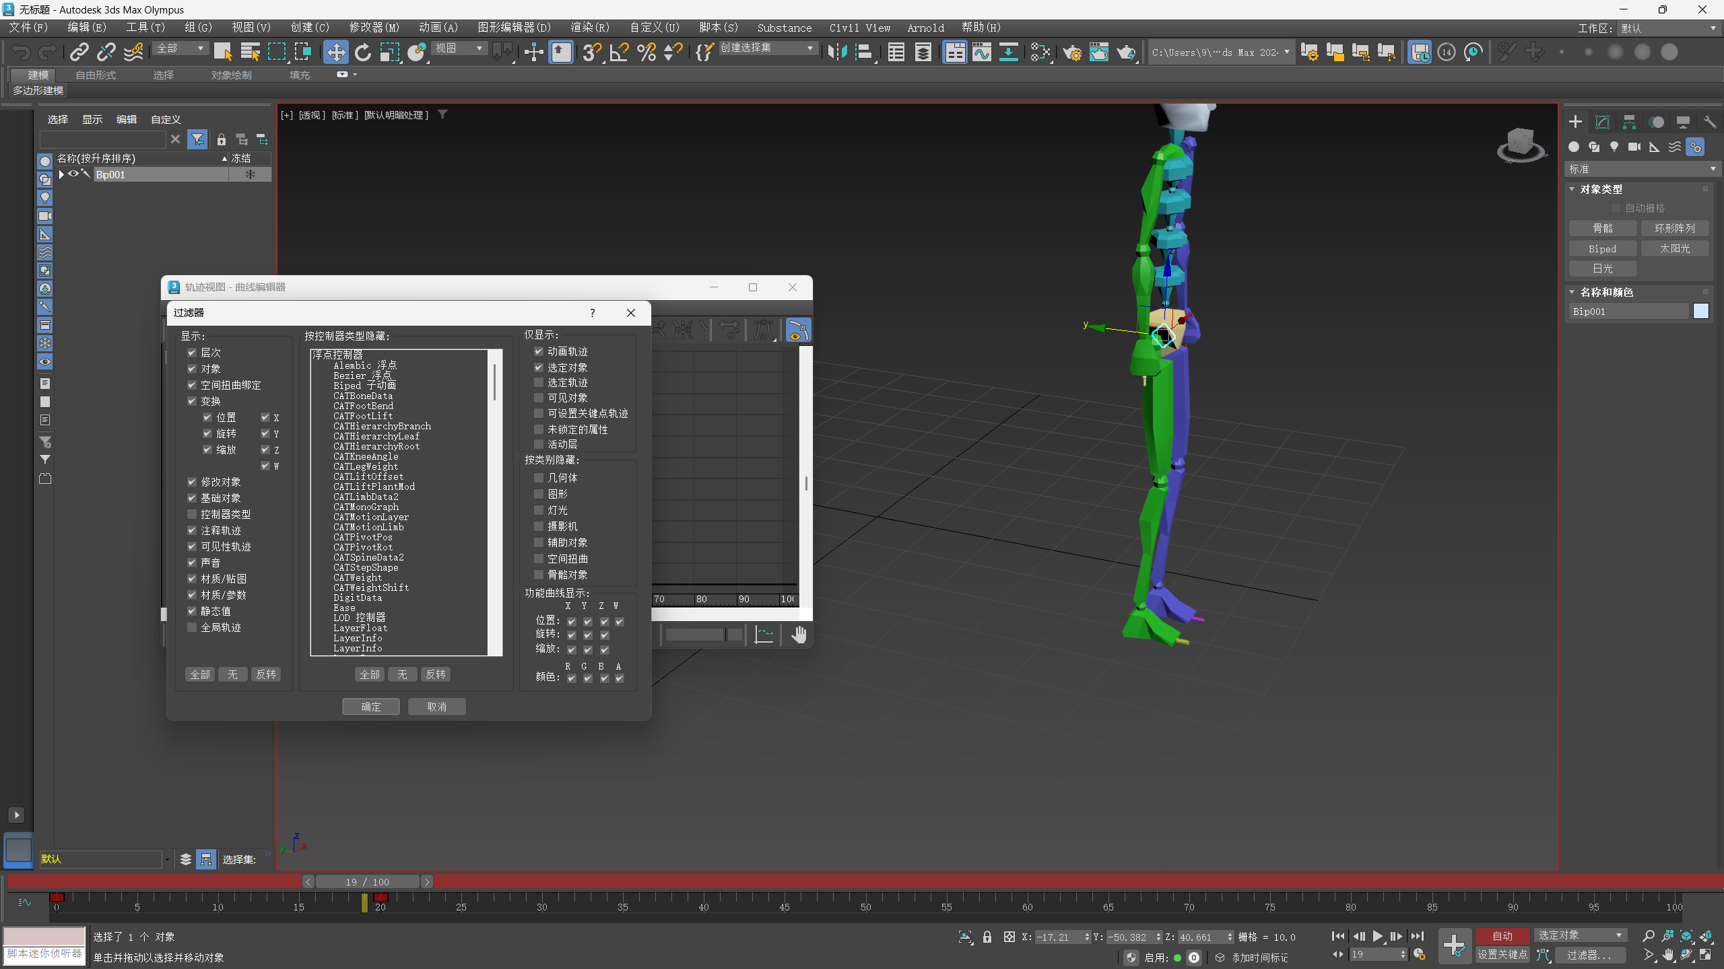
Task: Confirm the filter dialog with 确定
Action: pyautogui.click(x=370, y=707)
